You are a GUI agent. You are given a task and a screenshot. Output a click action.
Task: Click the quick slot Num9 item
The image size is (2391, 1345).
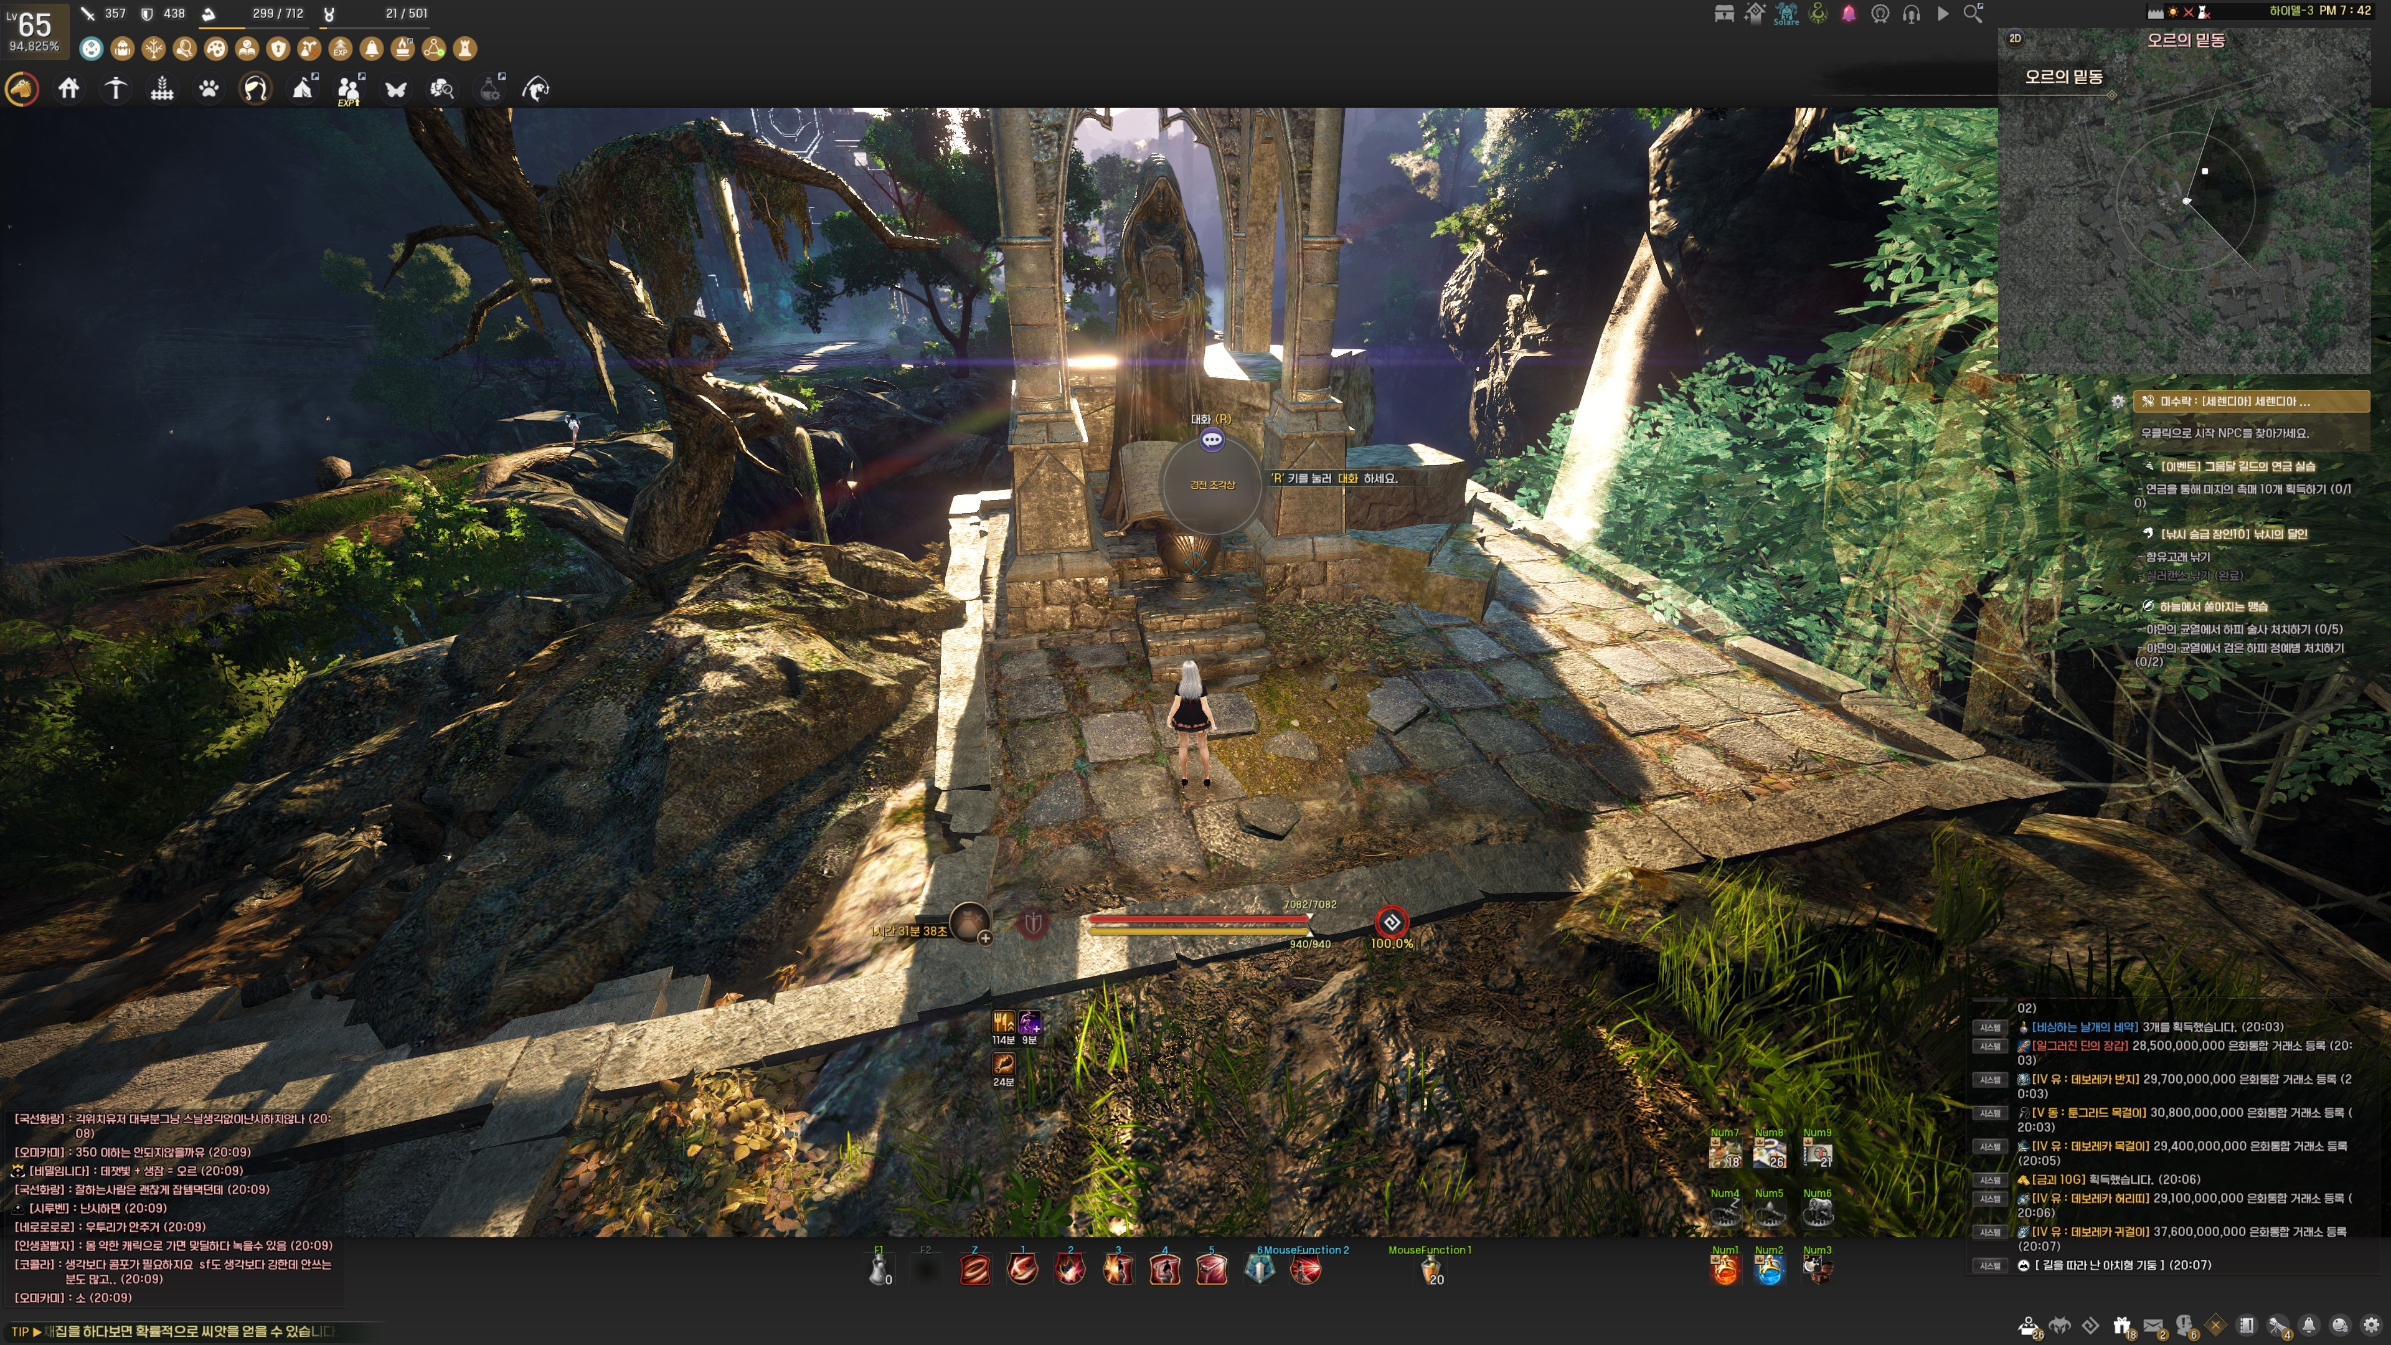pyautogui.click(x=1818, y=1154)
